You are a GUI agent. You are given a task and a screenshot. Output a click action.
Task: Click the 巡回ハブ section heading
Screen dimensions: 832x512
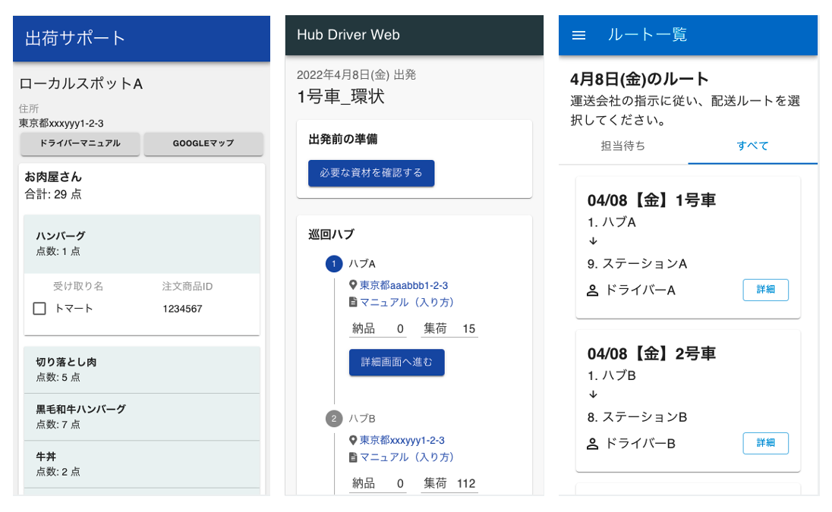point(331,234)
